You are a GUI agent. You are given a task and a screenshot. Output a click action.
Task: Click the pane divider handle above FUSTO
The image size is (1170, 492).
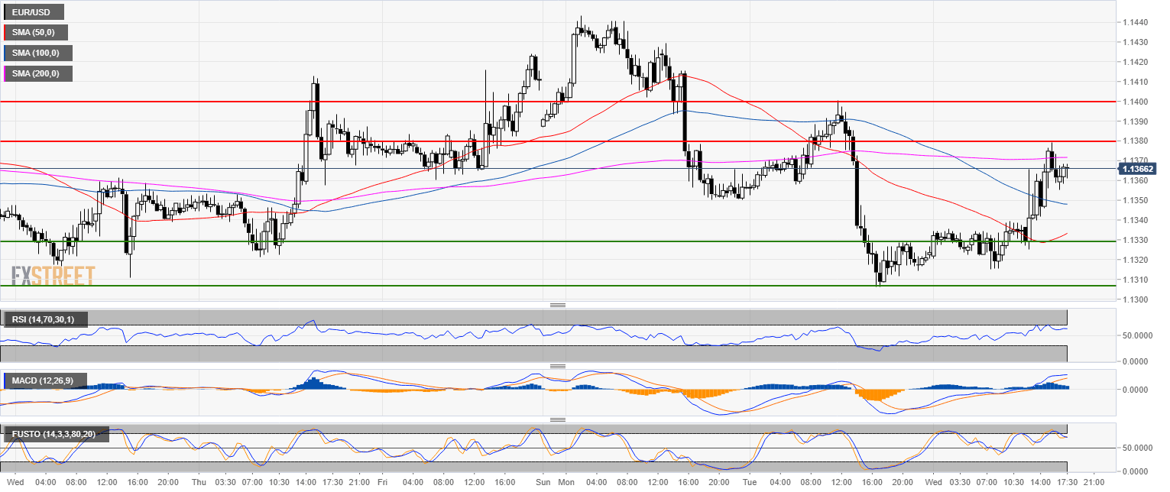(x=557, y=419)
